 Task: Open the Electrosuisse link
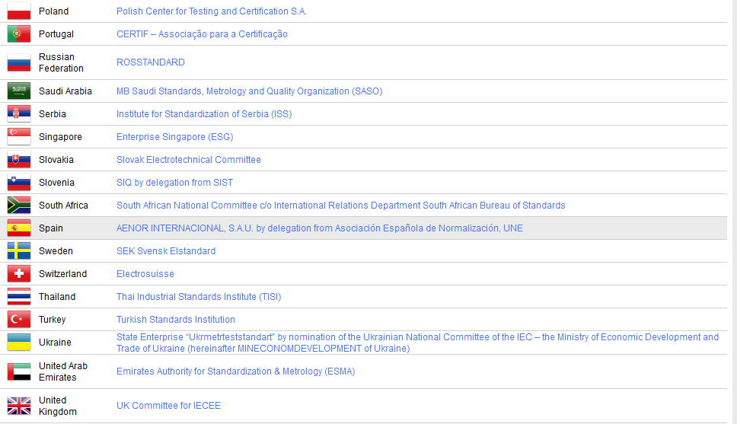(145, 274)
